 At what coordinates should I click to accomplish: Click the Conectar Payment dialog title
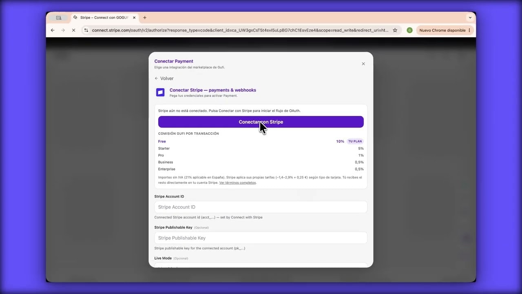coord(174,61)
